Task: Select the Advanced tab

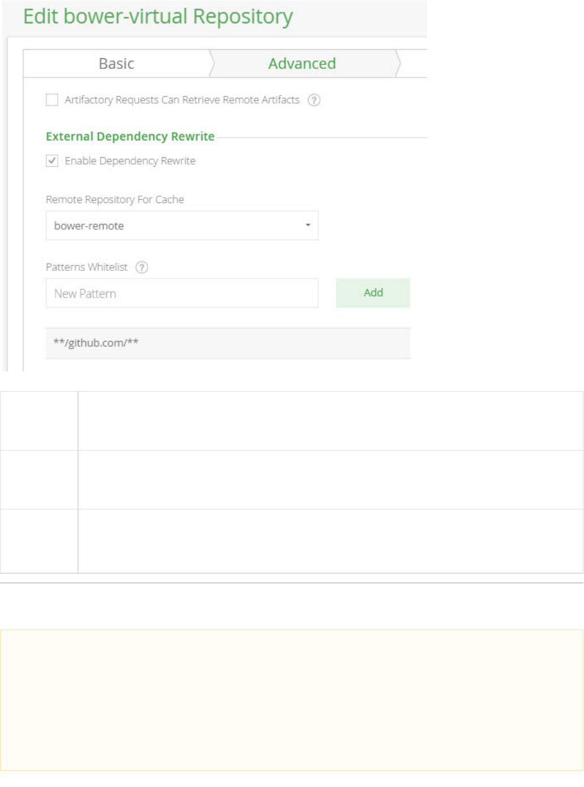Action: (x=302, y=64)
